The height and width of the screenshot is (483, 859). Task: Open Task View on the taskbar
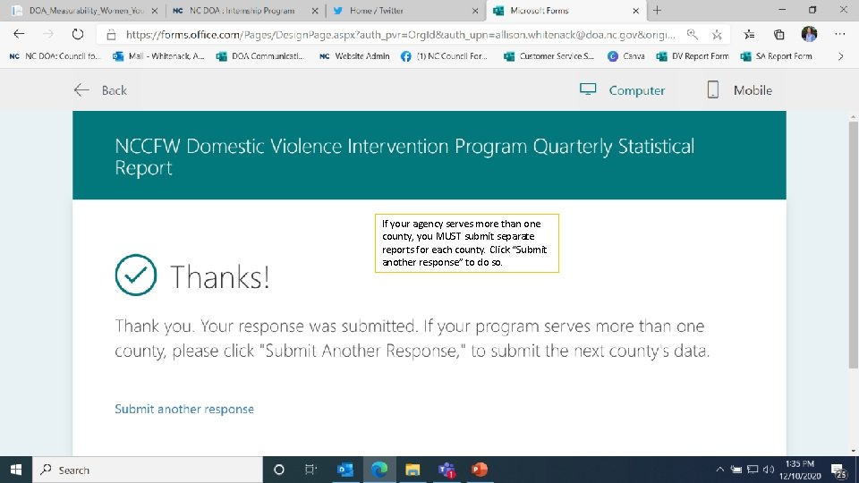[x=310, y=470]
